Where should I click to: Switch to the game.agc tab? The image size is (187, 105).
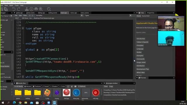19,13
